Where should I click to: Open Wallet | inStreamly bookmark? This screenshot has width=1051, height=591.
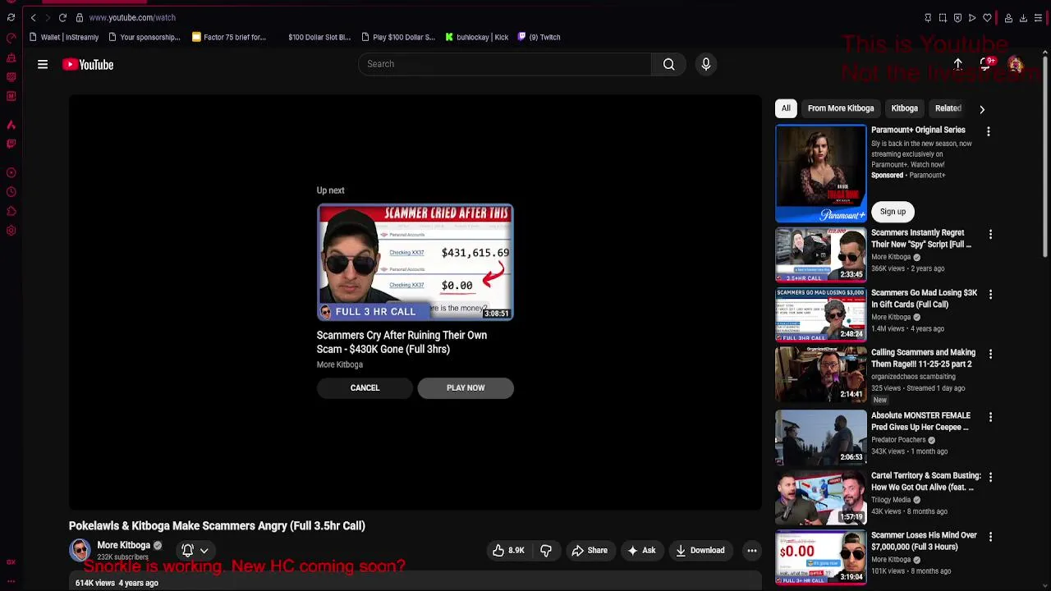(x=64, y=37)
